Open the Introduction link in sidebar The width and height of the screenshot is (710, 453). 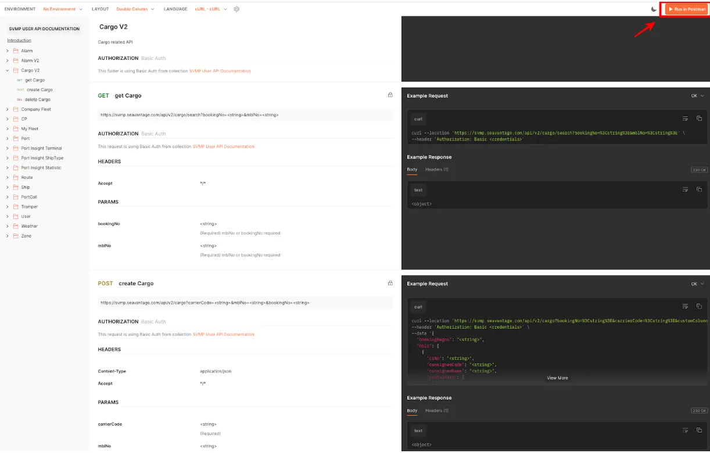tap(19, 41)
